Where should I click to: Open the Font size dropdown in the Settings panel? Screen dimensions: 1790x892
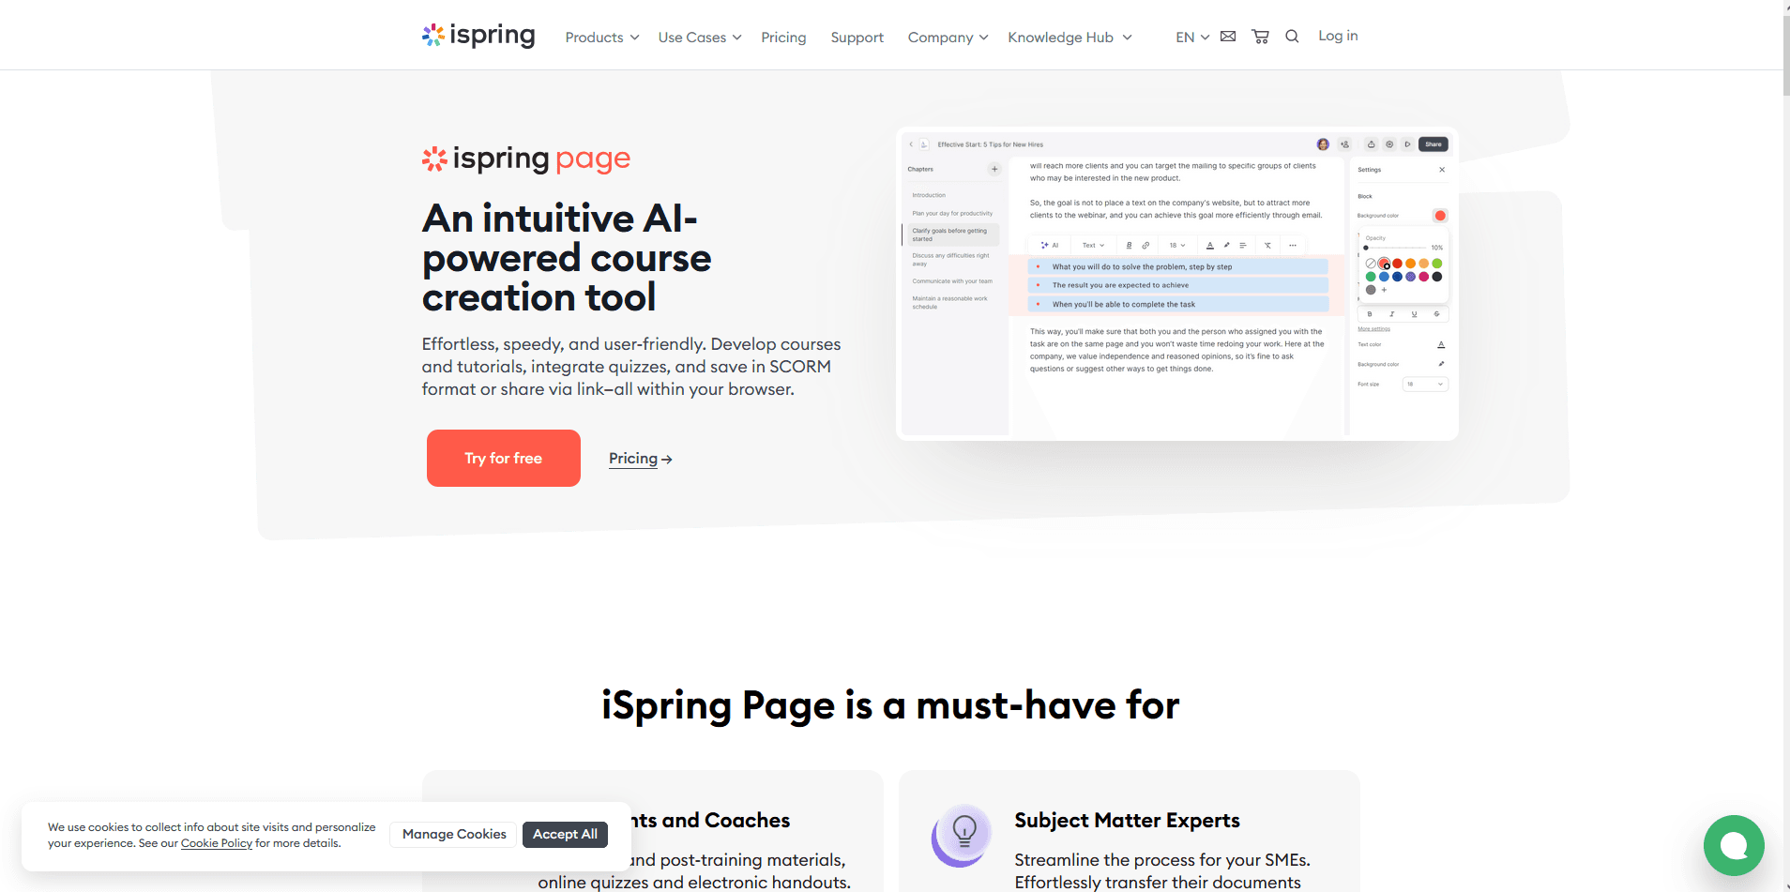[x=1425, y=384]
